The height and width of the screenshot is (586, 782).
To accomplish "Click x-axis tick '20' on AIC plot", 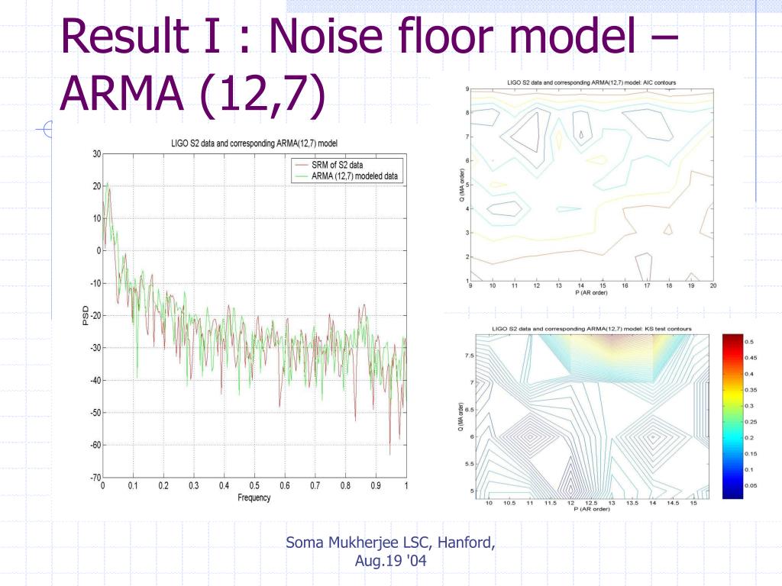I will pyautogui.click(x=713, y=285).
